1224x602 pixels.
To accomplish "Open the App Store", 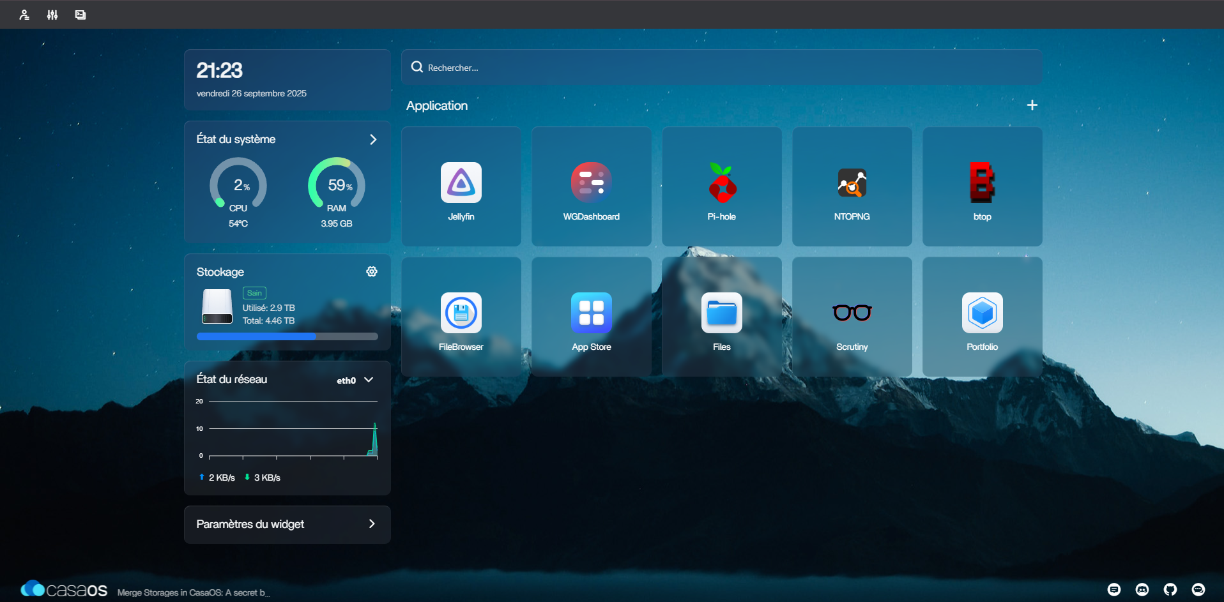I will 591,313.
